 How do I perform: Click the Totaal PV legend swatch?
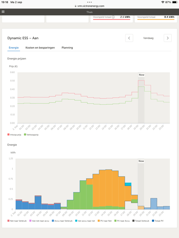152,221
